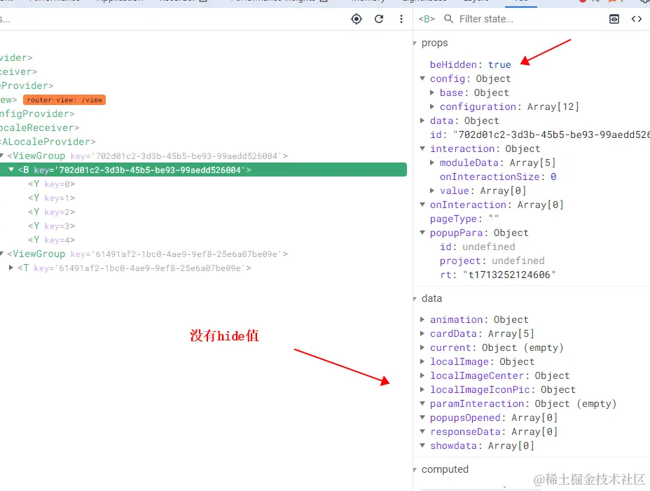Expand the configuration Array[12] property
This screenshot has height=491, width=650.
[x=432, y=106]
